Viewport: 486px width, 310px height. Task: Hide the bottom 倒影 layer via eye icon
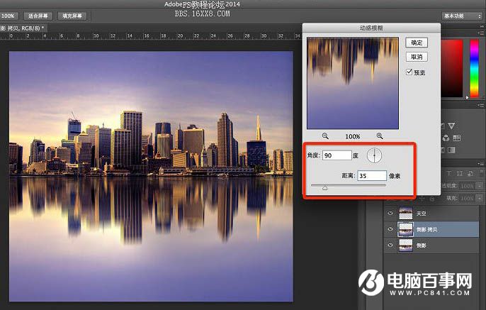click(x=390, y=245)
